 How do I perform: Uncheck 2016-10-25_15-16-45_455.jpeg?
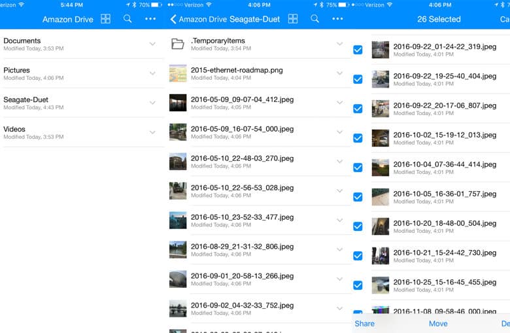tap(358, 285)
